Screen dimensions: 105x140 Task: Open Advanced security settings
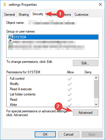86,113
